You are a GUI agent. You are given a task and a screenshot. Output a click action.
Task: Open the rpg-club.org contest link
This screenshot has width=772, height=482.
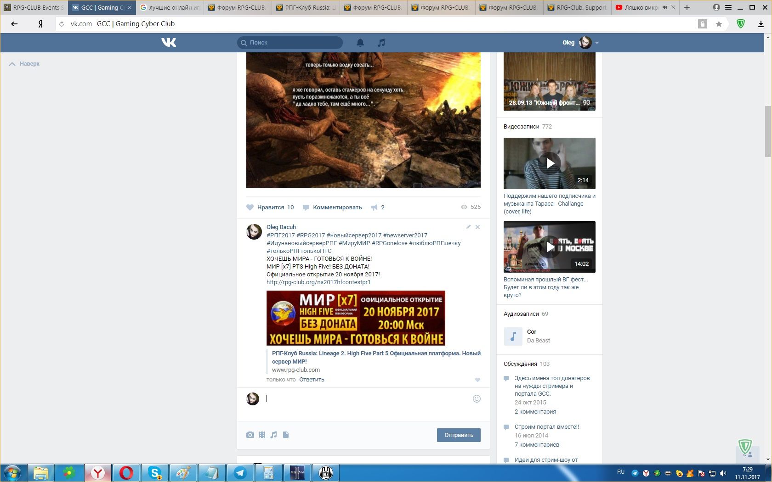[x=318, y=282]
